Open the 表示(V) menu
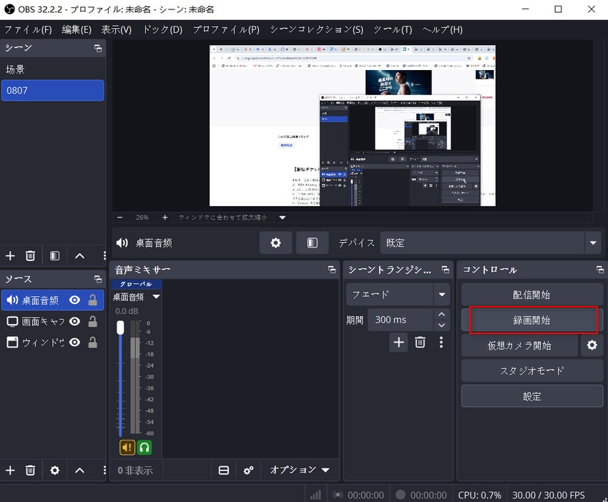The height and width of the screenshot is (502, 608). pyautogui.click(x=117, y=30)
